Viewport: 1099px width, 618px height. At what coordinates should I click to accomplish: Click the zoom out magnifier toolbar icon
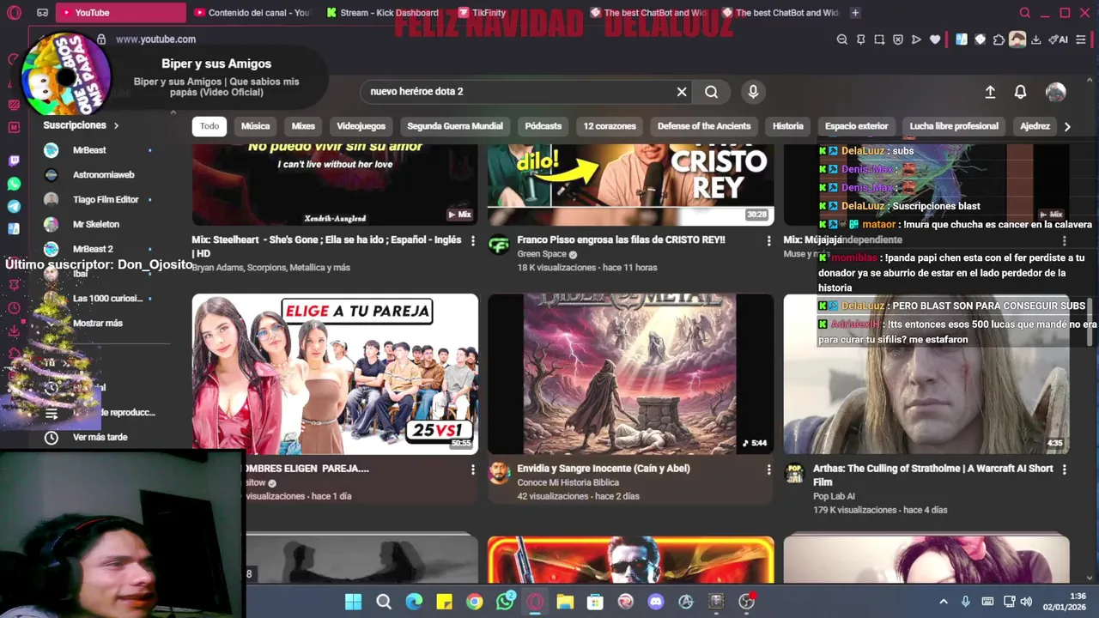tap(841, 39)
